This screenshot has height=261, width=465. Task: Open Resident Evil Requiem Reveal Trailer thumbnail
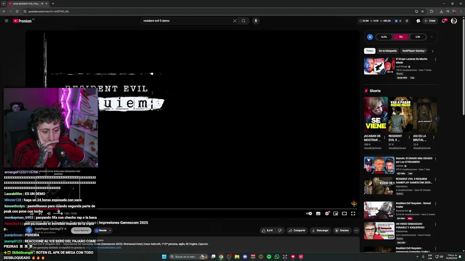tap(379, 210)
